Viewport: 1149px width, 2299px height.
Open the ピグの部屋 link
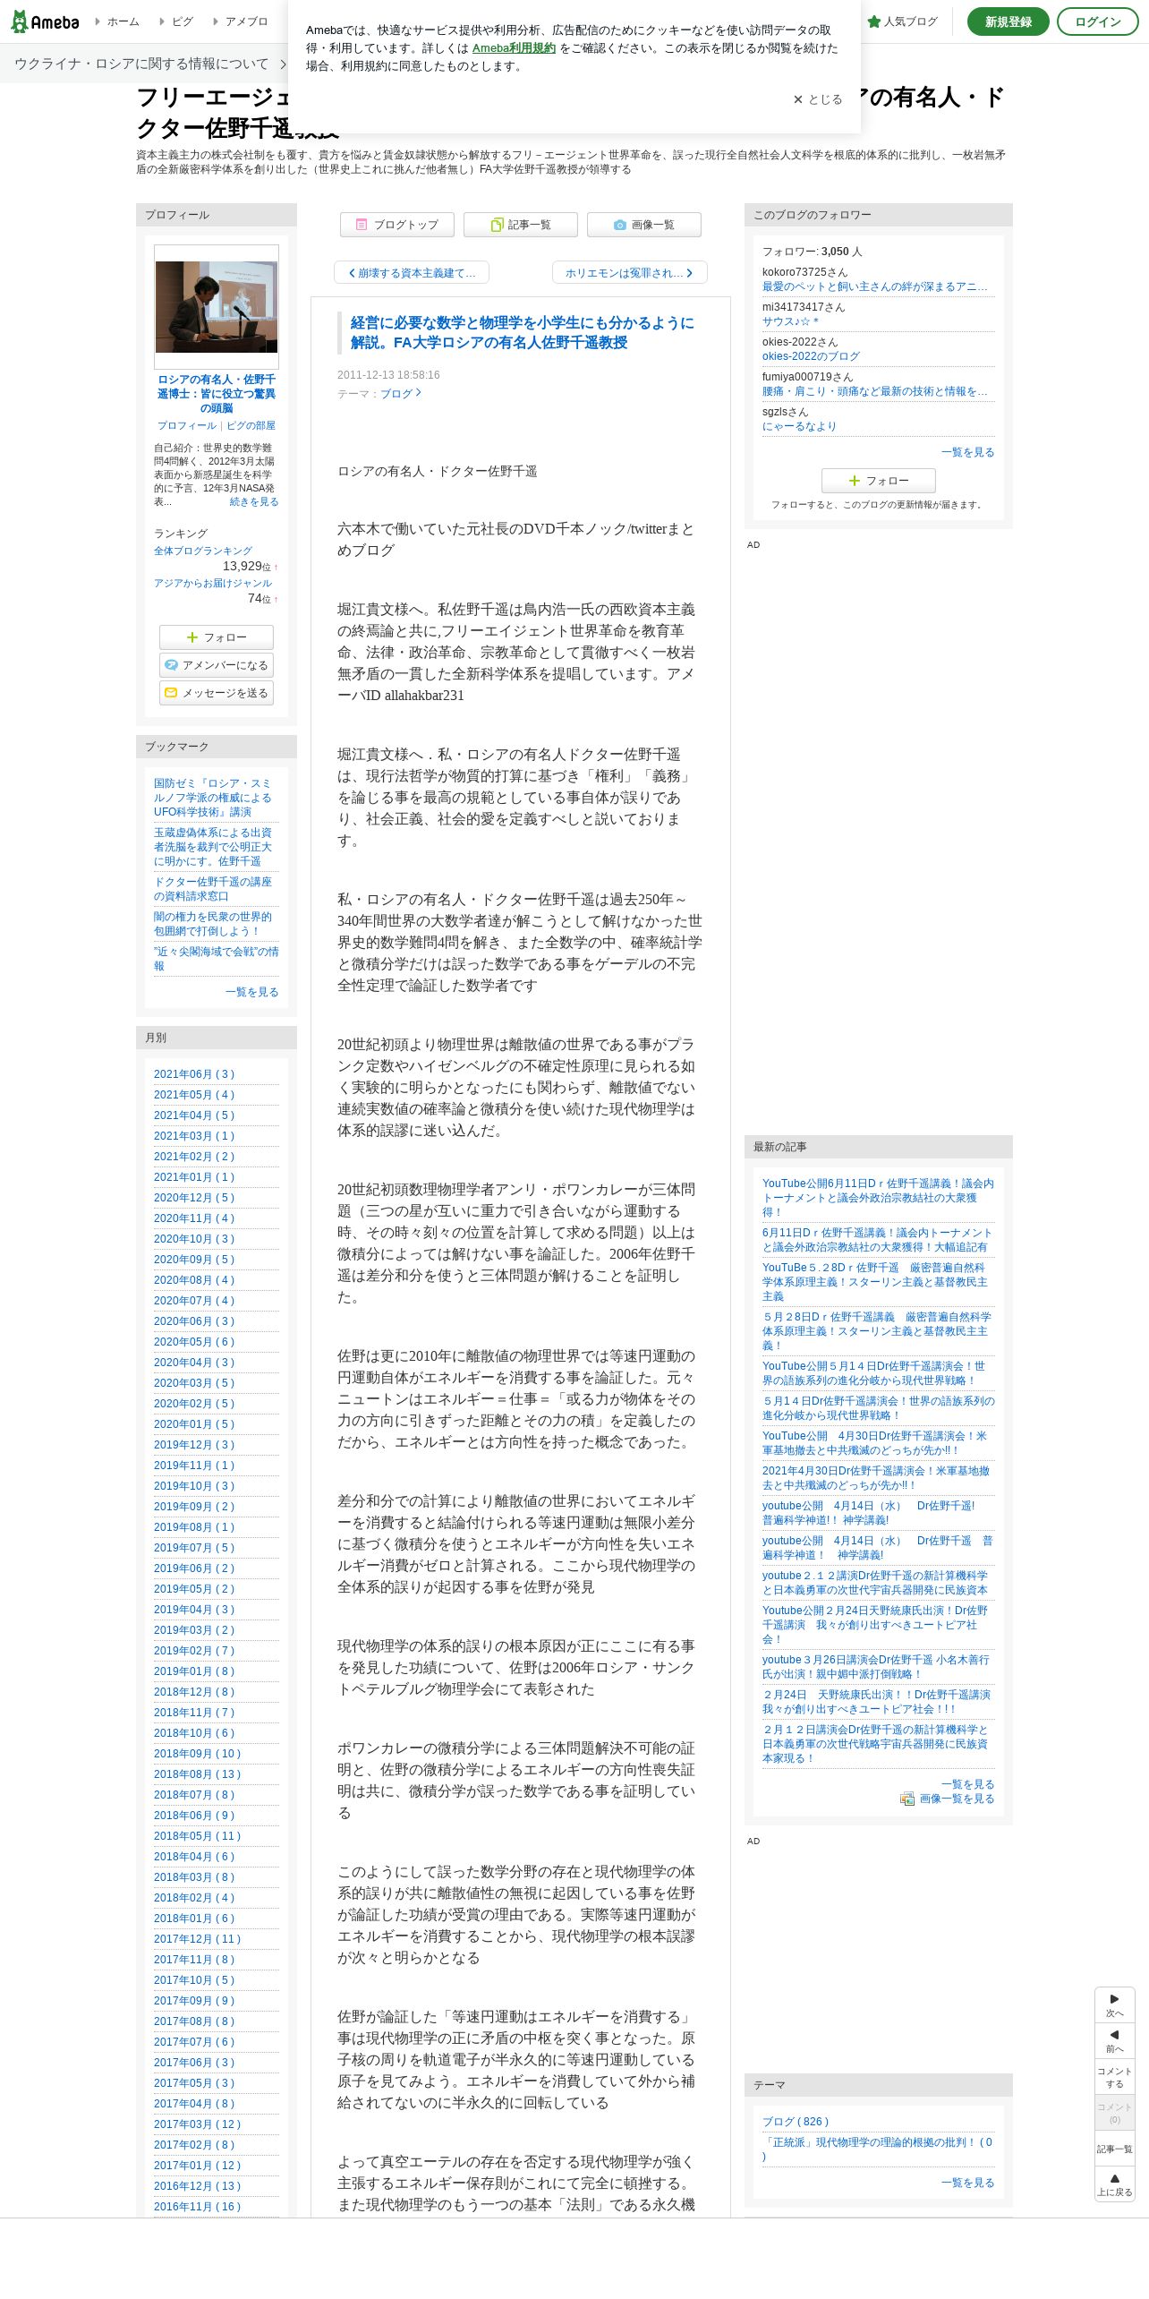tap(251, 426)
